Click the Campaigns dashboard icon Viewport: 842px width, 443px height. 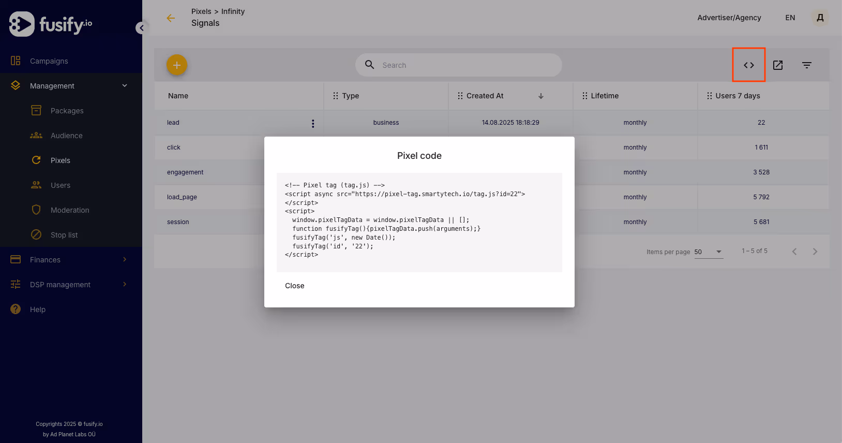tap(16, 61)
